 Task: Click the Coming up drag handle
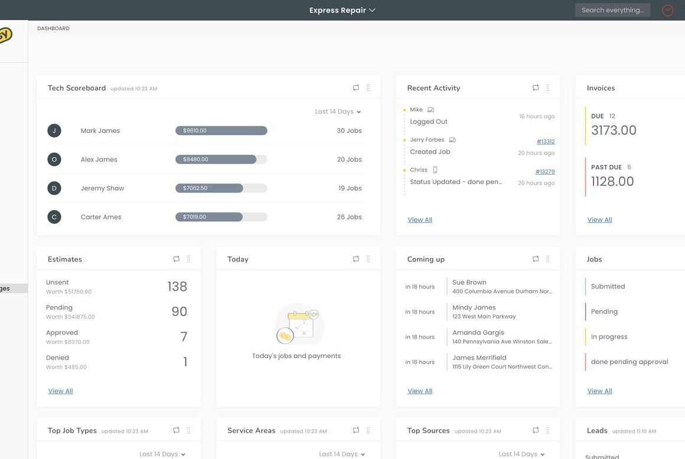click(x=548, y=259)
